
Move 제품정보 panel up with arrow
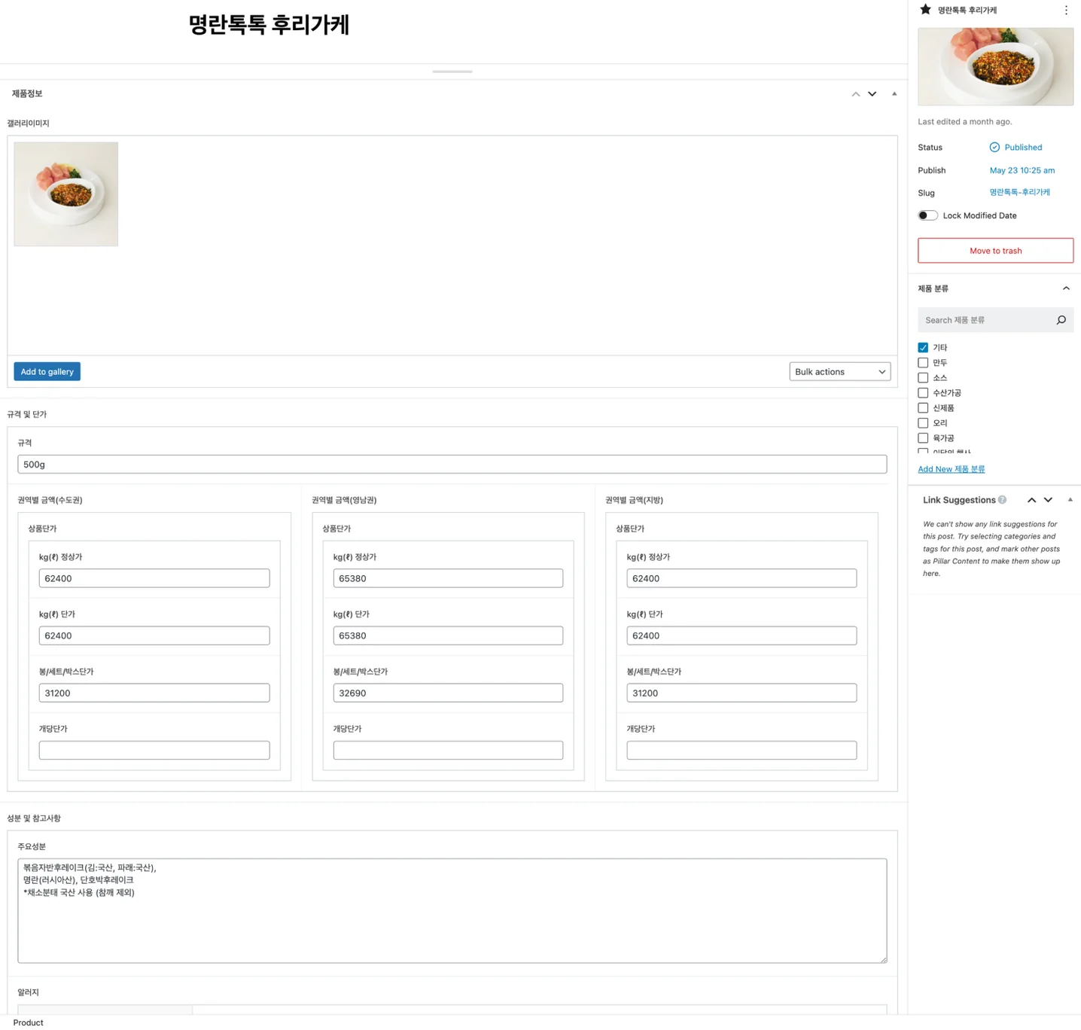pyautogui.click(x=856, y=94)
